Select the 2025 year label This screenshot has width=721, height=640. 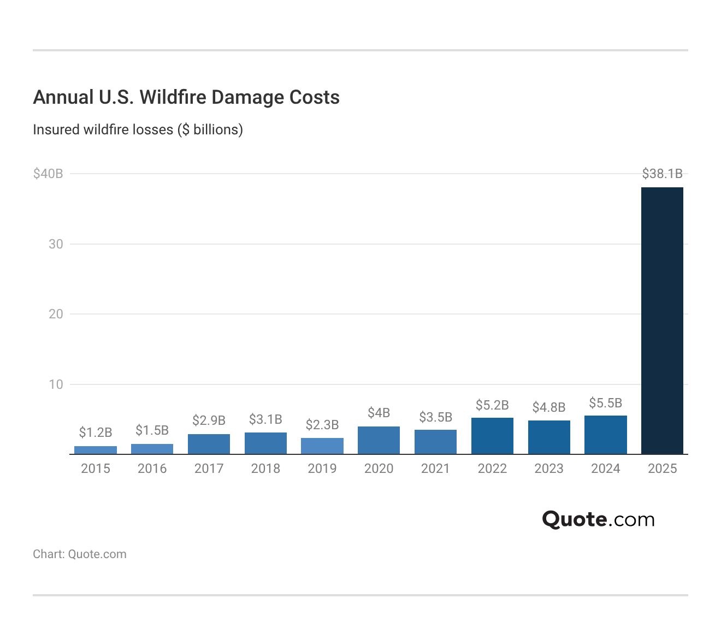(663, 469)
